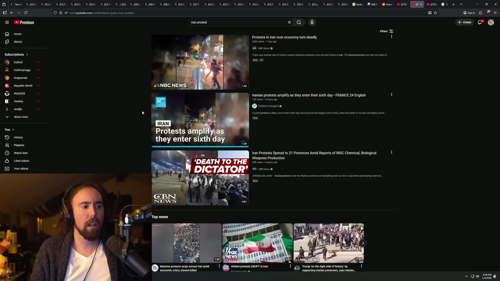This screenshot has height=281, width=500.
Task: Open a new browser tab with the plus
Action: coord(454,4)
